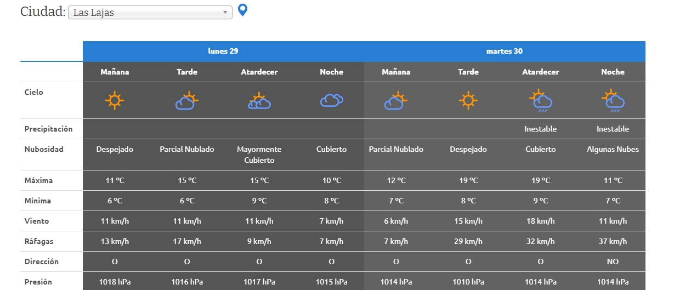
Task: Click Mañana column header under lunes 29
Action: pyautogui.click(x=115, y=72)
